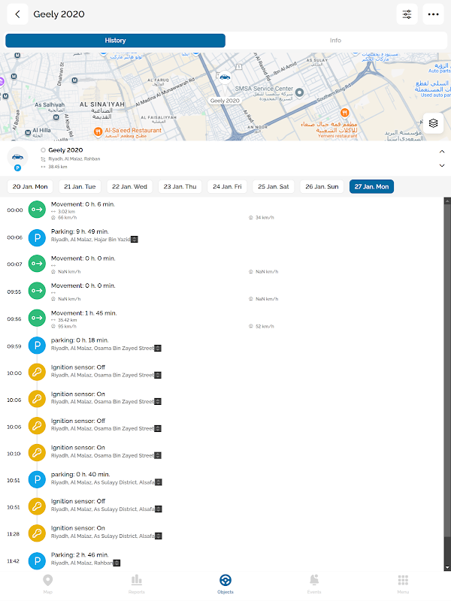
Task: Click the 00:06 parking event icon
Action: pos(37,237)
